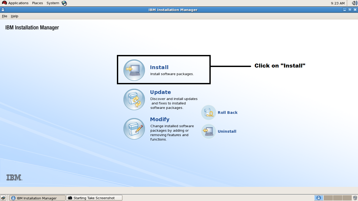Image resolution: width=358 pixels, height=201 pixels.
Task: Click the 9:23 AM clock
Action: tap(338, 3)
